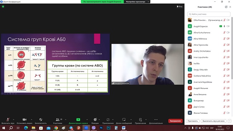The width and height of the screenshot is (233, 131).
Task: Toggle camera with the Stop Video button
Action: (24, 120)
